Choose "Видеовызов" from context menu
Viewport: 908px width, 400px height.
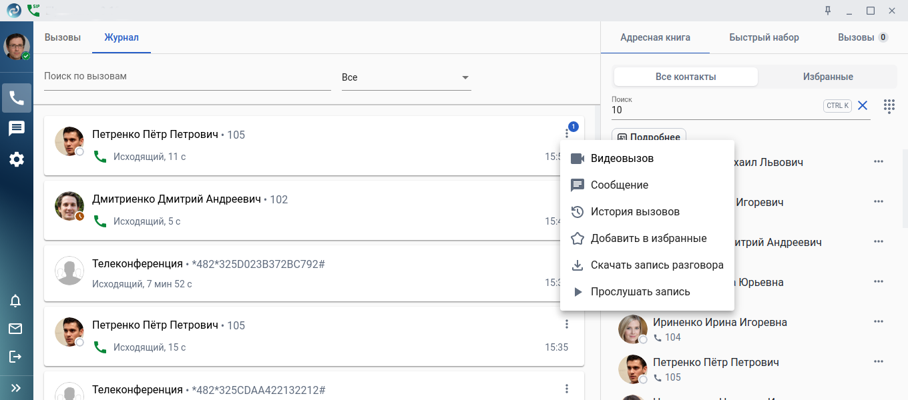tap(622, 159)
